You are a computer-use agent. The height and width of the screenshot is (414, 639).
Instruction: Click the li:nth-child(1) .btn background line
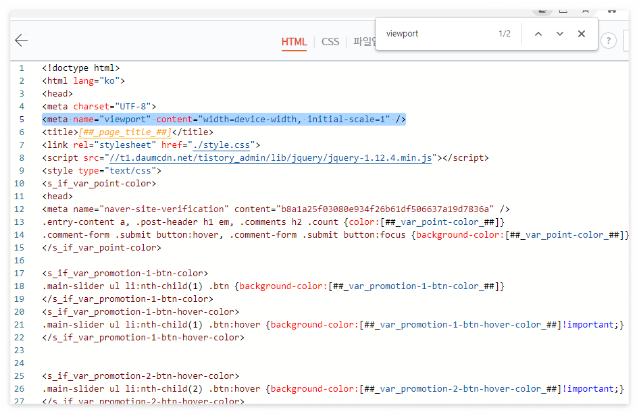pos(273,286)
